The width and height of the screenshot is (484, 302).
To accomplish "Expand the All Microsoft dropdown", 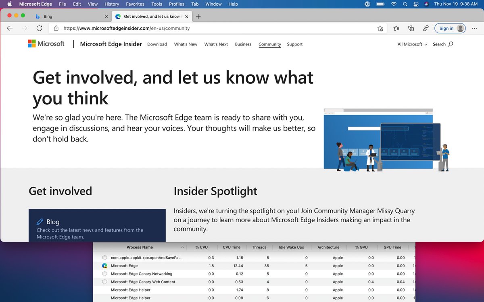I will coord(411,44).
